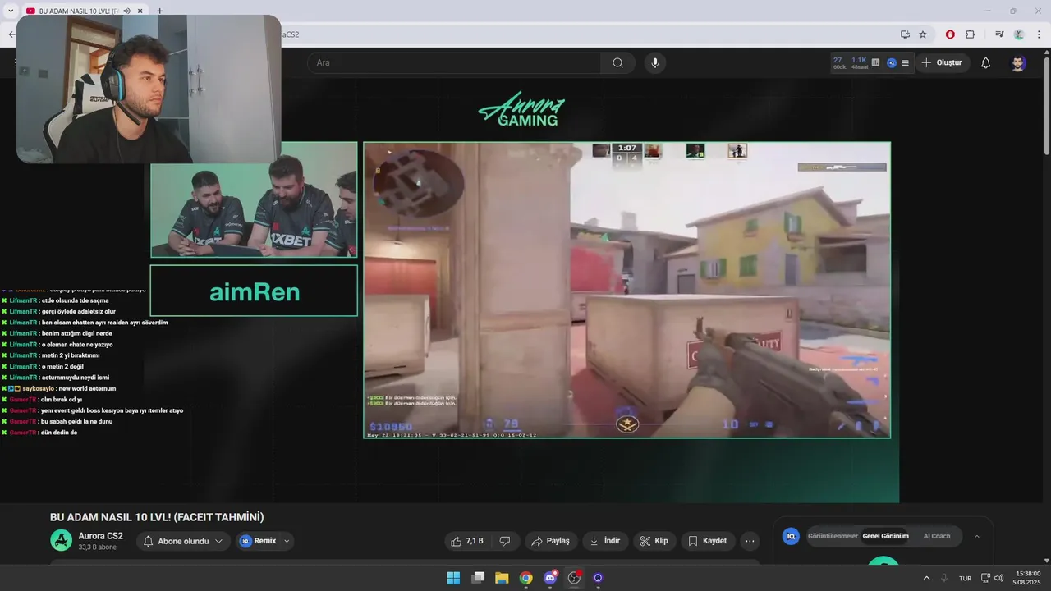Open the TUR language indicator in the taskbar
Screen dimensions: 1051x591
(x=966, y=578)
